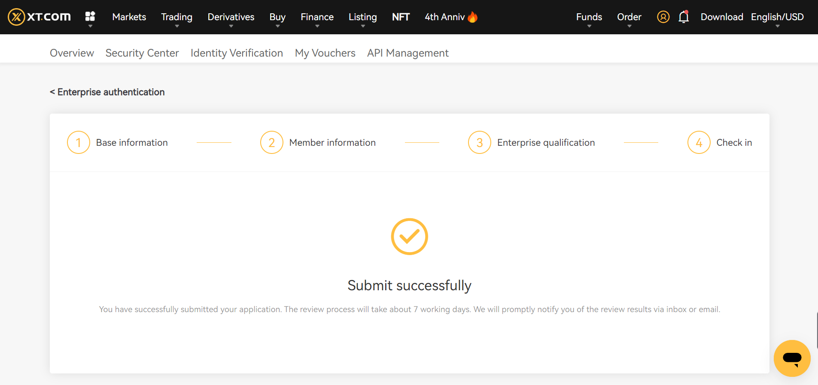Open the user profile icon
Image resolution: width=818 pixels, height=385 pixels.
(663, 17)
